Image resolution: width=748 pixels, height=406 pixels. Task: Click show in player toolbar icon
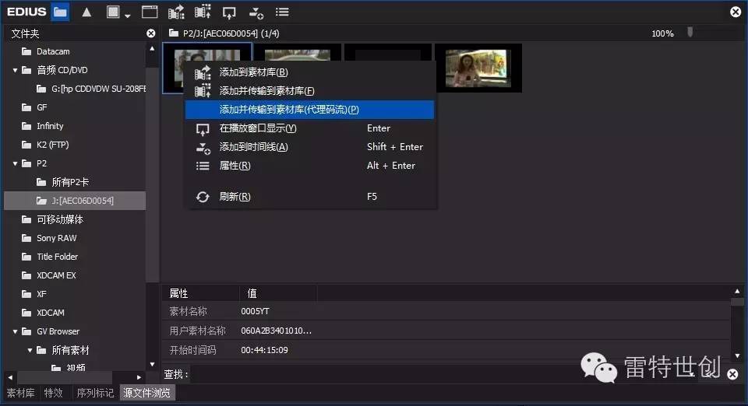[x=229, y=13]
